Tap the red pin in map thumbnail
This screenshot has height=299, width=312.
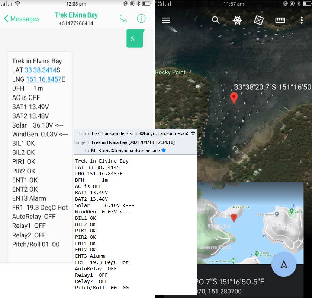234,218
